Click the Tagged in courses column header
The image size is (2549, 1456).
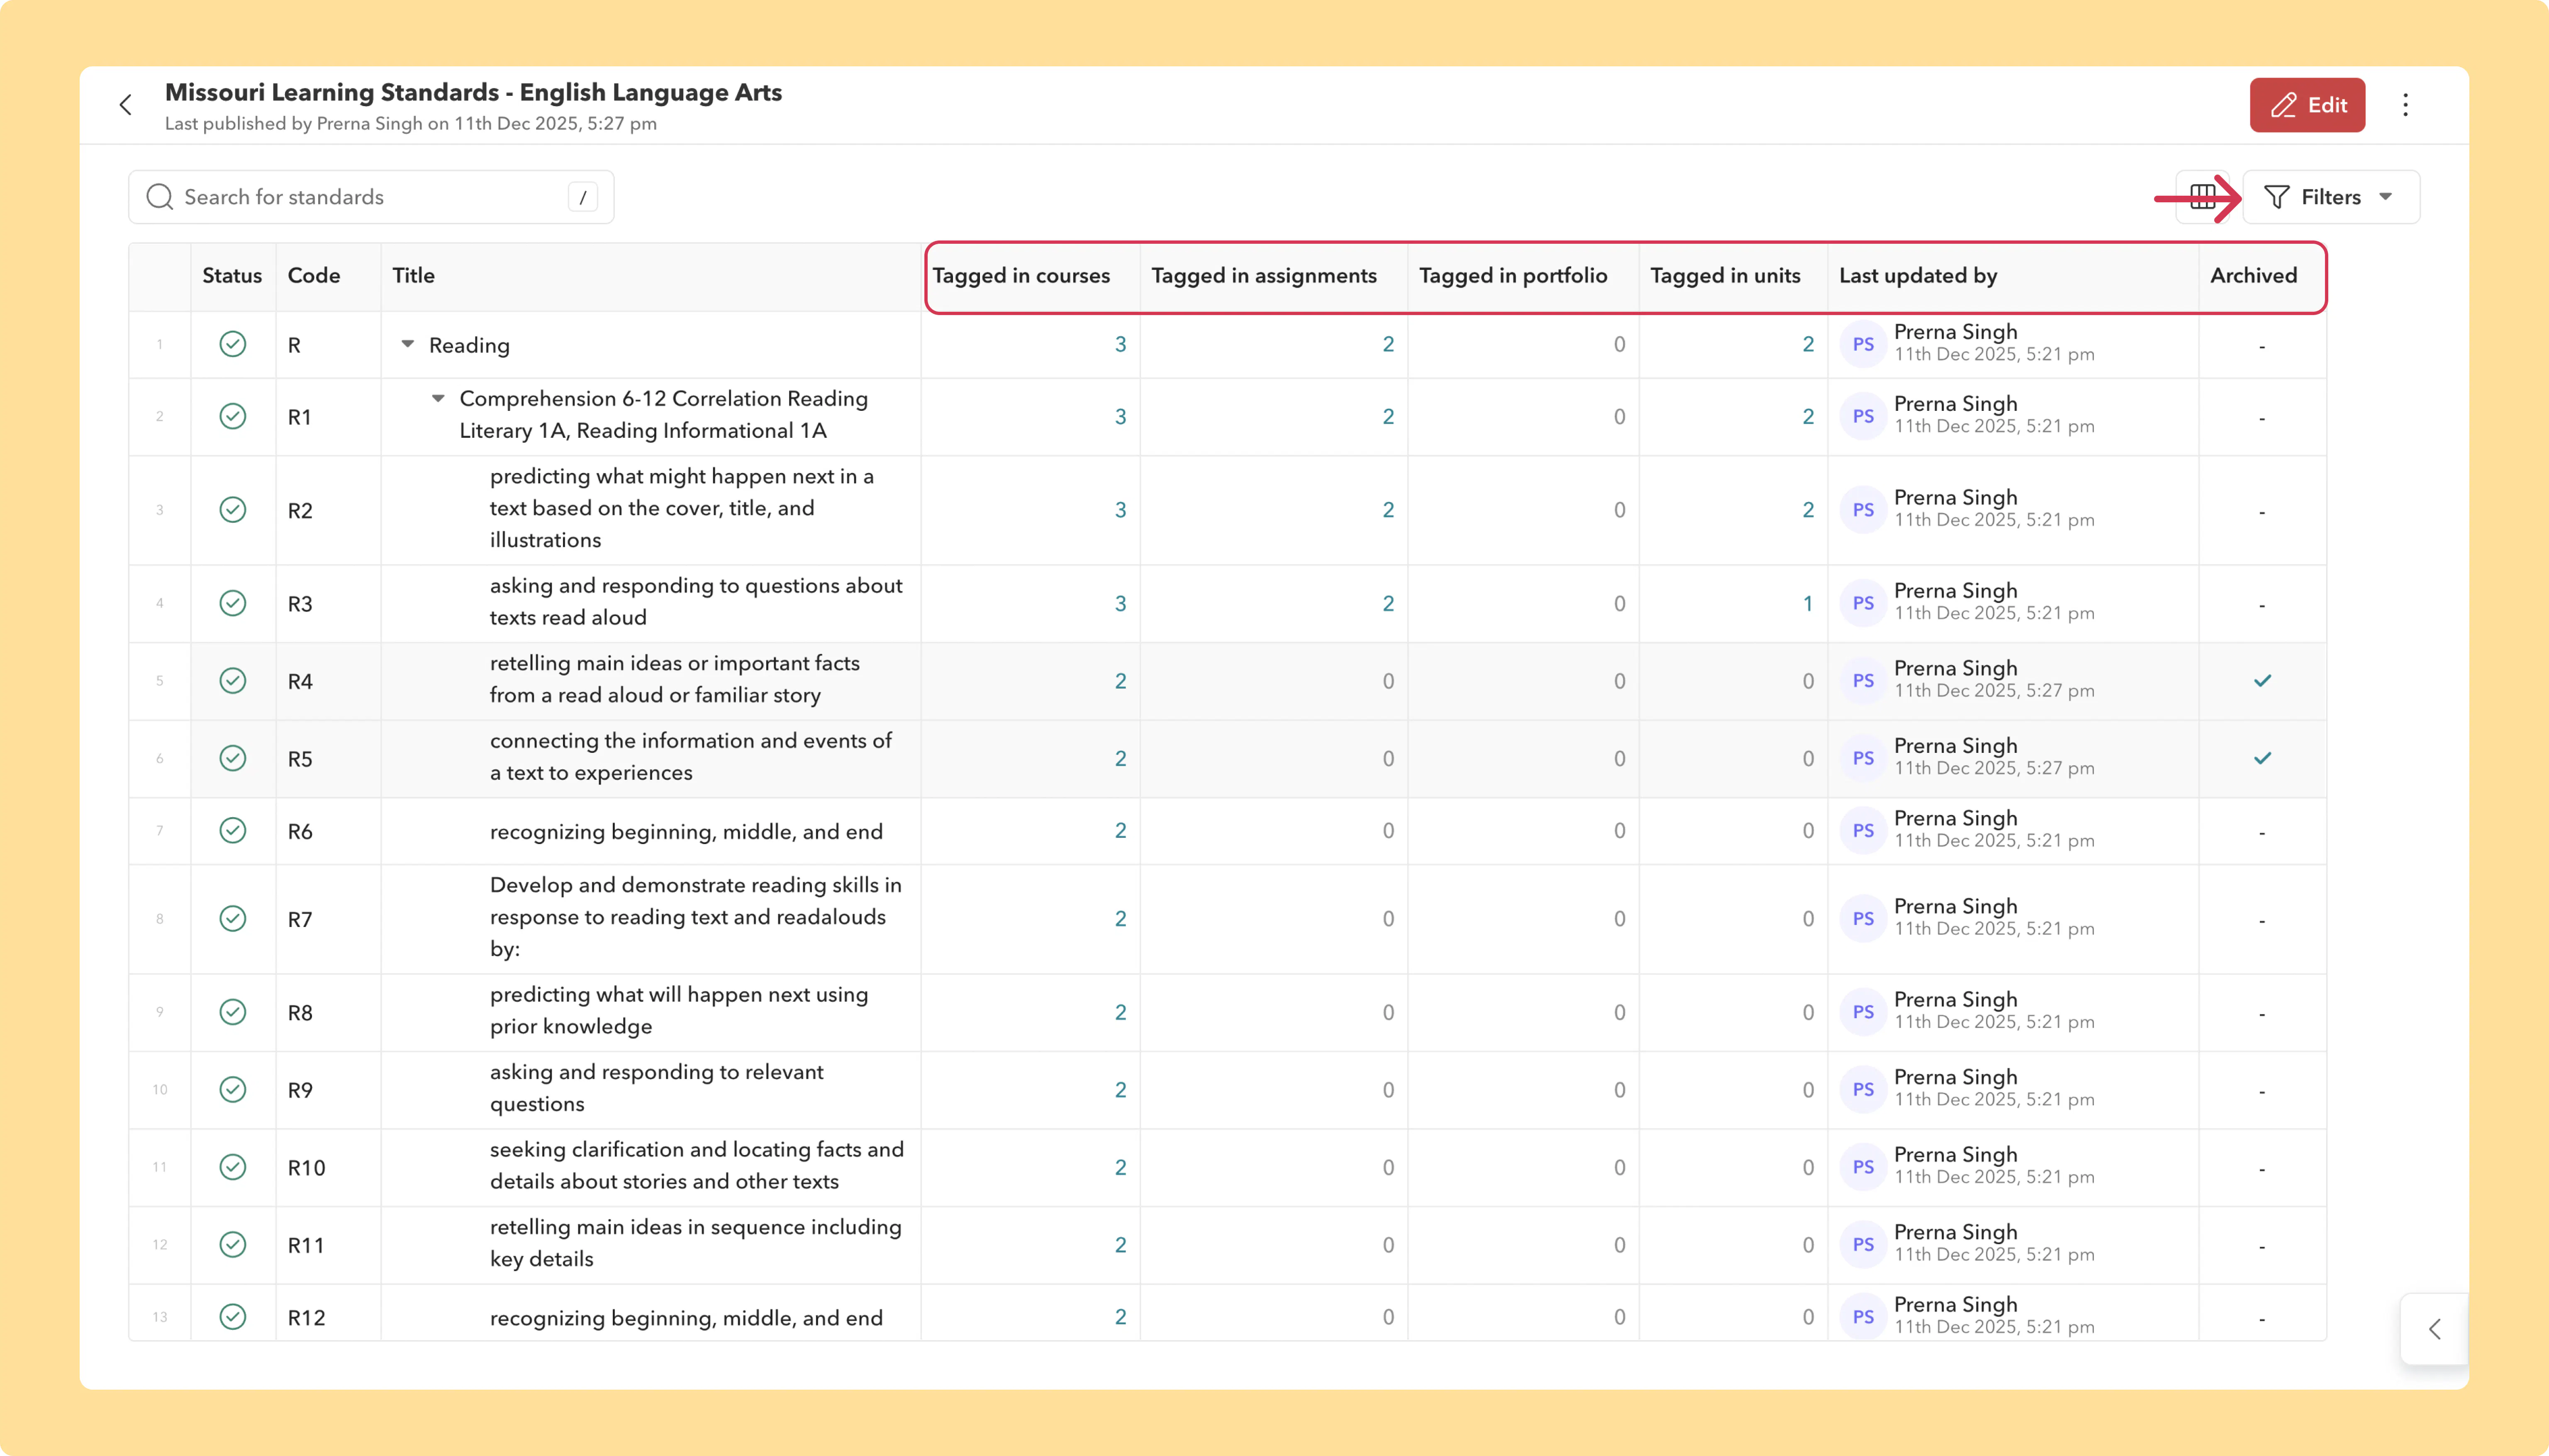[1021, 276]
